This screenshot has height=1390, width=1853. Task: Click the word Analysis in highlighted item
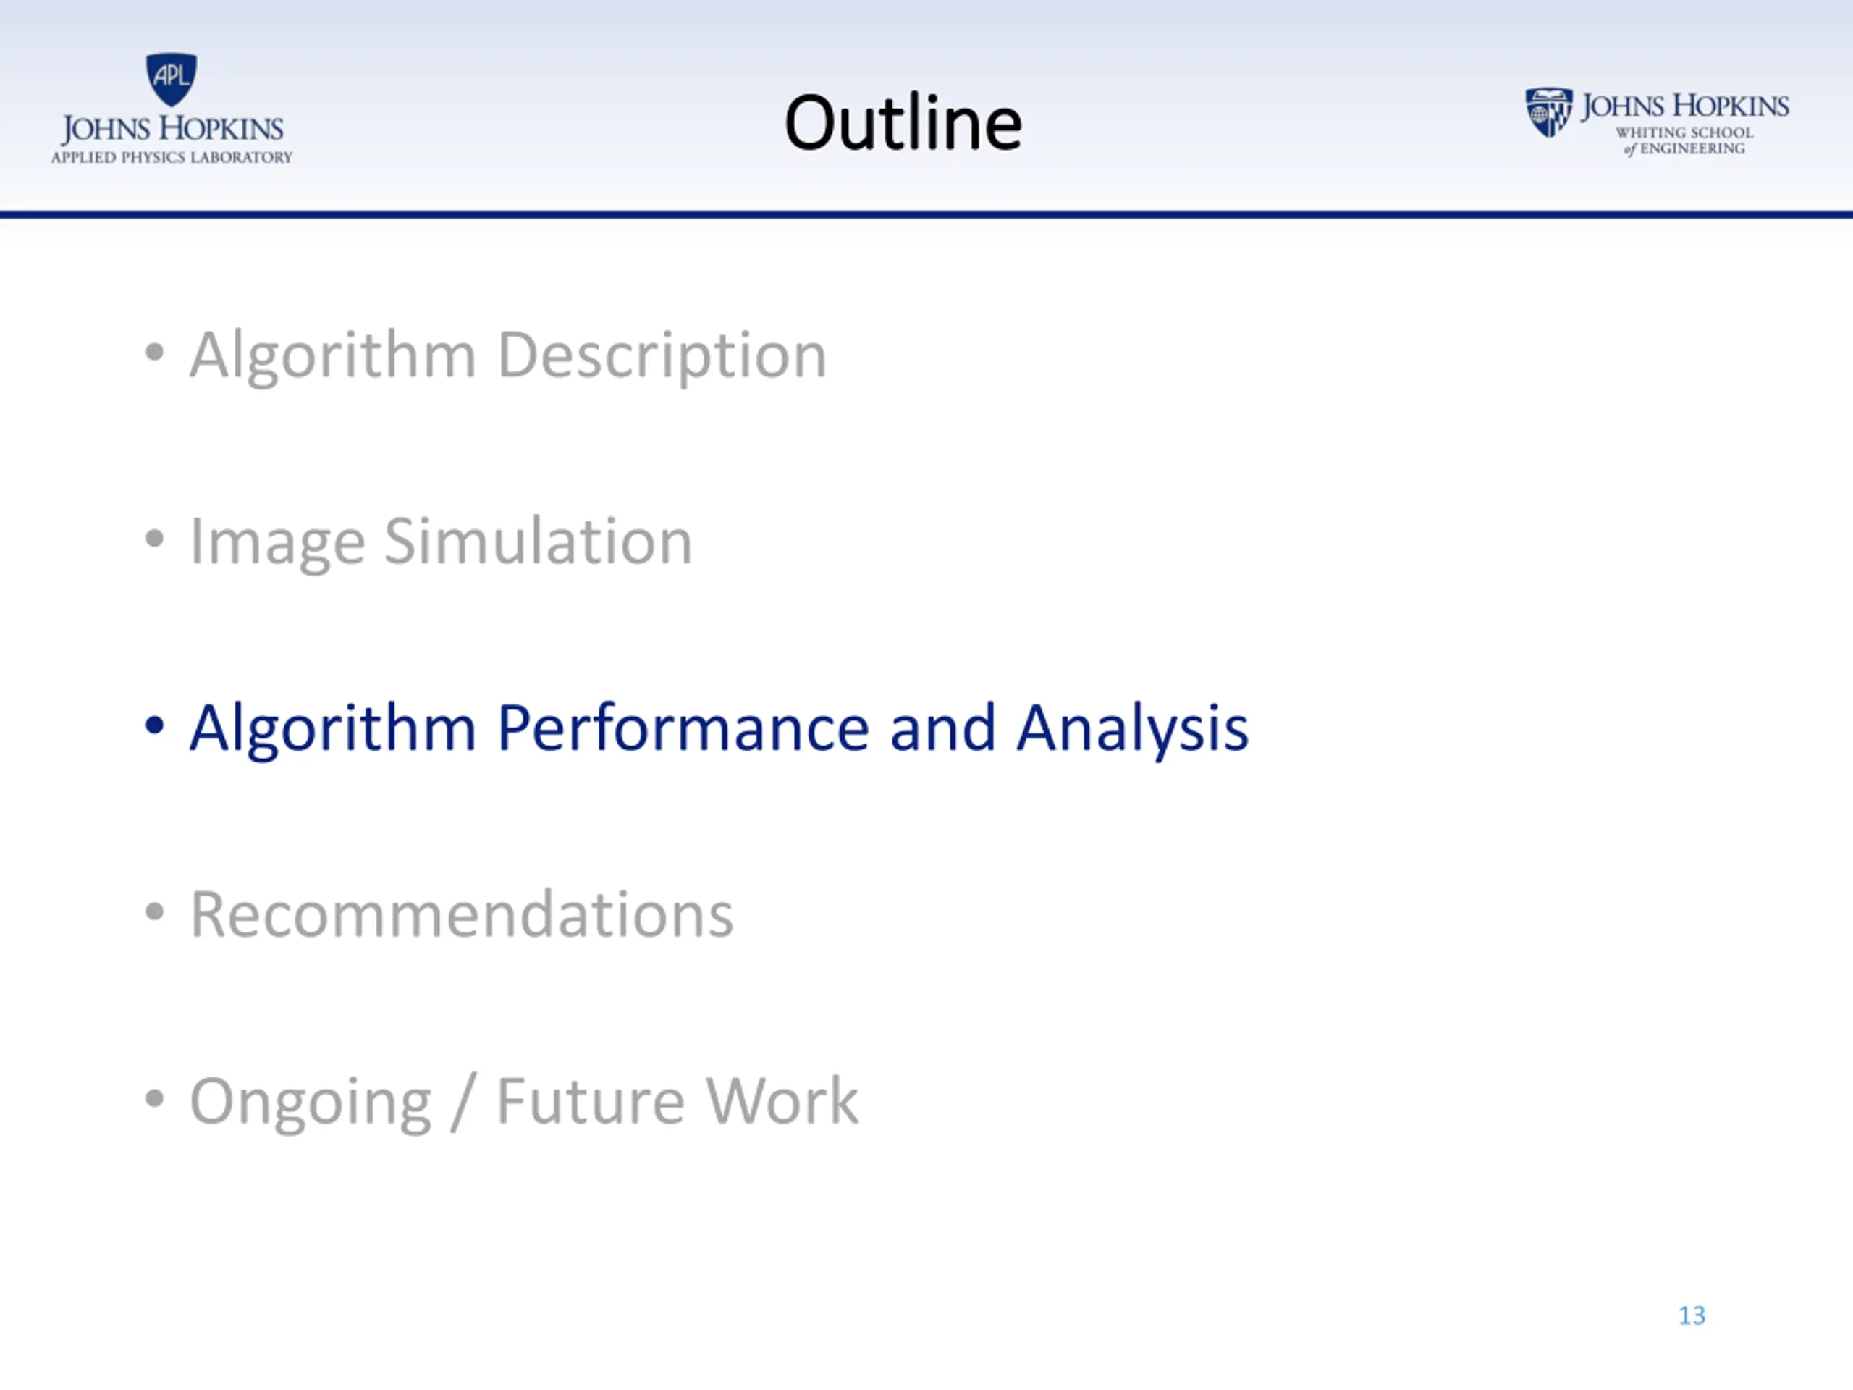pyautogui.click(x=1133, y=730)
